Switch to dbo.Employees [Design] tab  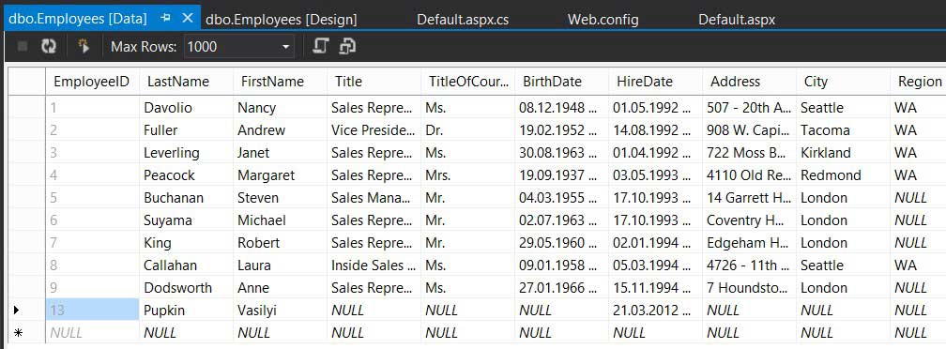tap(282, 20)
